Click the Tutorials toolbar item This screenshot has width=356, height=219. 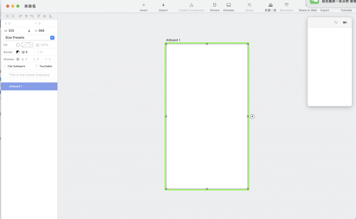pyautogui.click(x=346, y=10)
